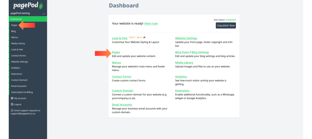Open the Contact Forms dashboard link
312x139 pixels.
click(x=122, y=77)
